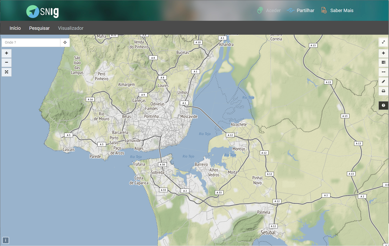Zoom in using the left plus button
Screen dimensions: 389x246
click(x=7, y=53)
